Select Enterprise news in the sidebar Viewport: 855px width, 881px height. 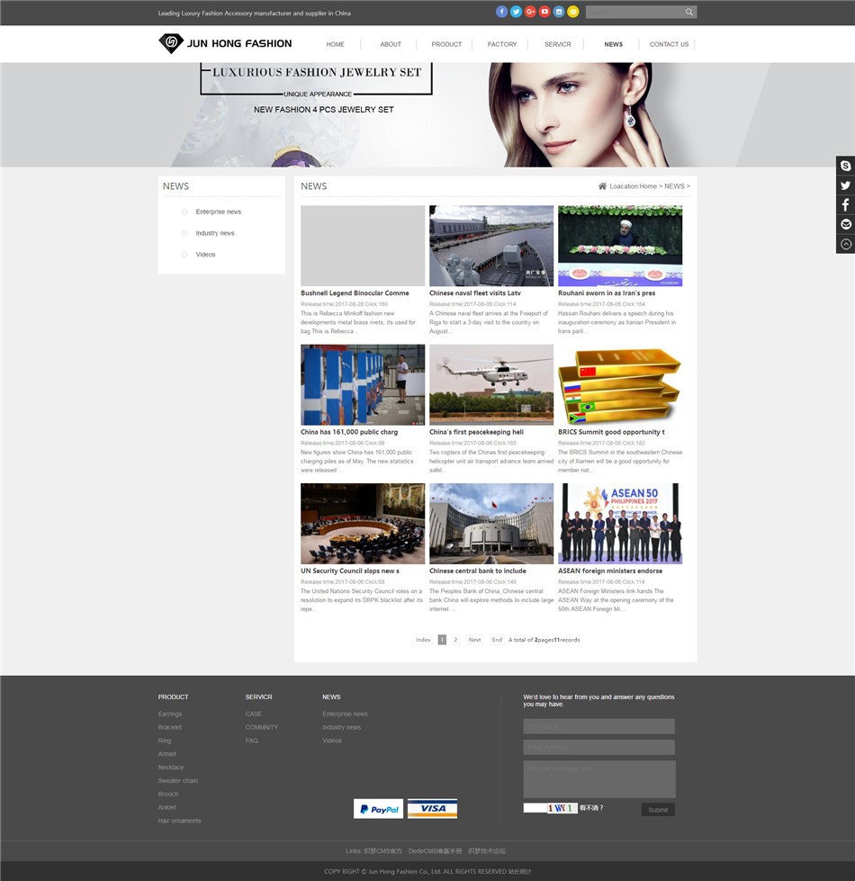point(218,211)
